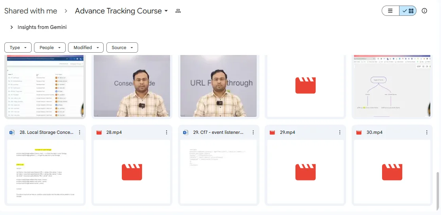This screenshot has height=215, width=441.
Task: Expand Insights from Gemini section
Action: [x=11, y=27]
